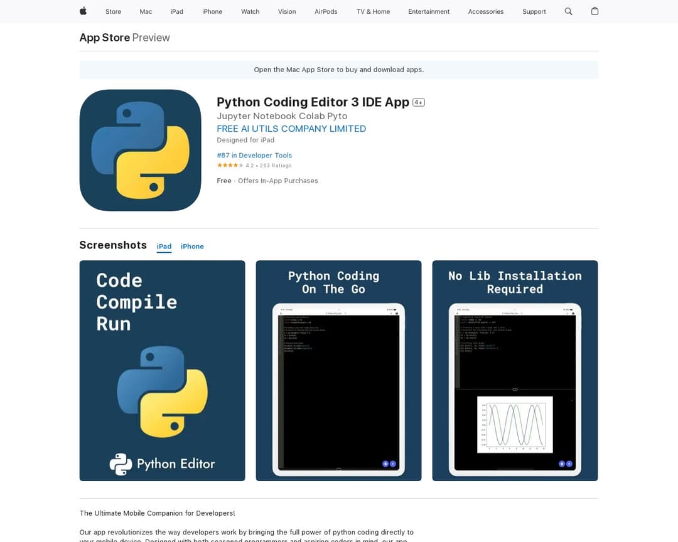This screenshot has height=542, width=678.
Task: View the No Lib Installation Required screenshot
Action: tap(515, 370)
